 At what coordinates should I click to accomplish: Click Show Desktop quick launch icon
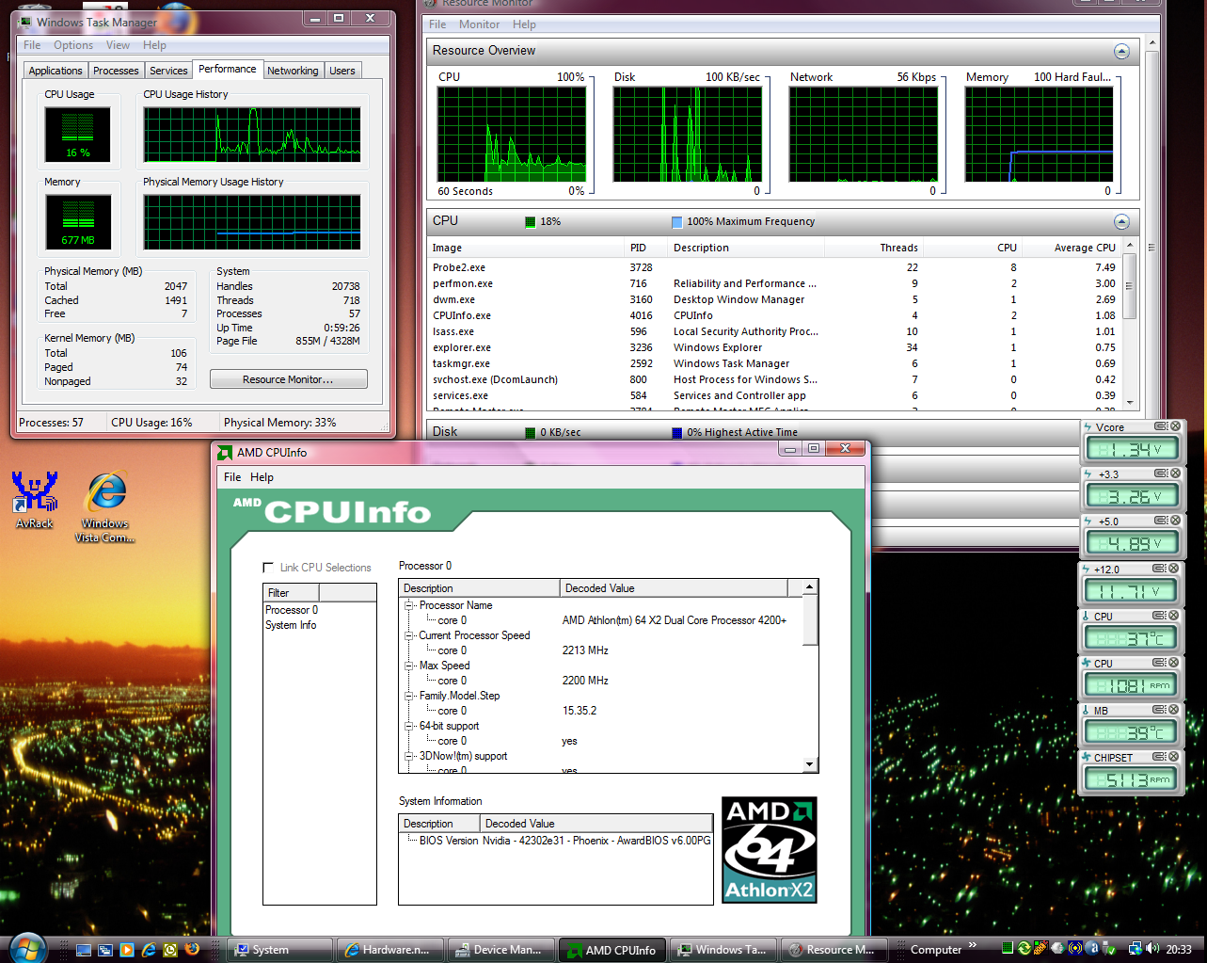tap(84, 950)
